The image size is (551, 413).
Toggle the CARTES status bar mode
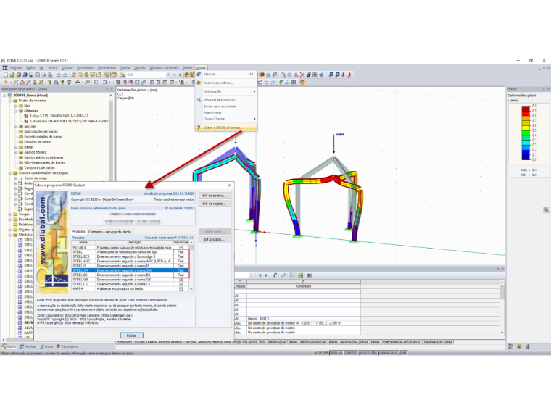coord(351,353)
